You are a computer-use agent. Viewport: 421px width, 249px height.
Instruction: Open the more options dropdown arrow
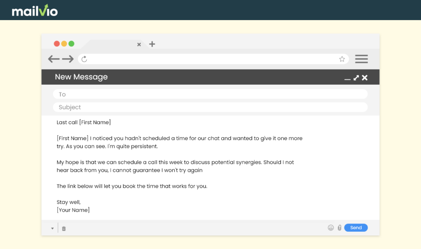click(x=52, y=228)
